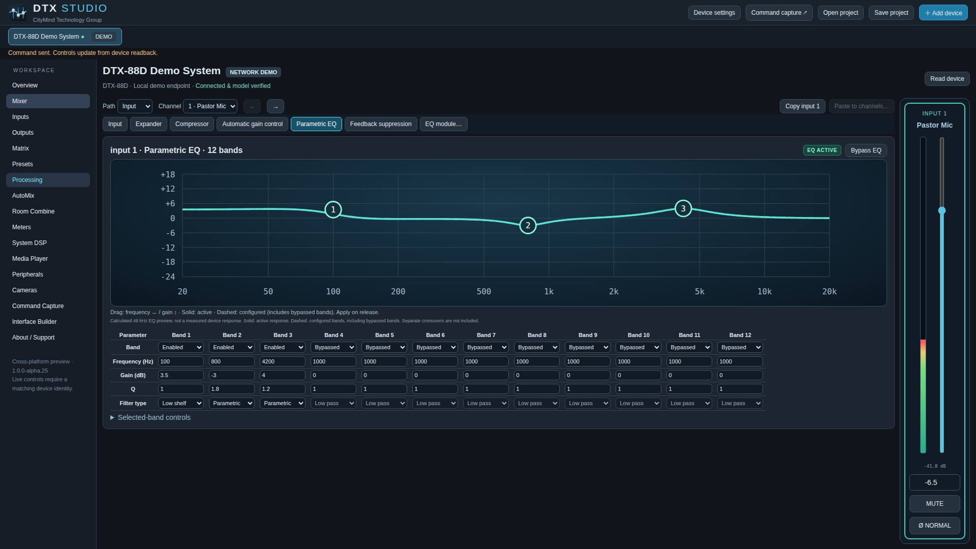Click the Read device button
The image size is (976, 549).
pyautogui.click(x=947, y=79)
